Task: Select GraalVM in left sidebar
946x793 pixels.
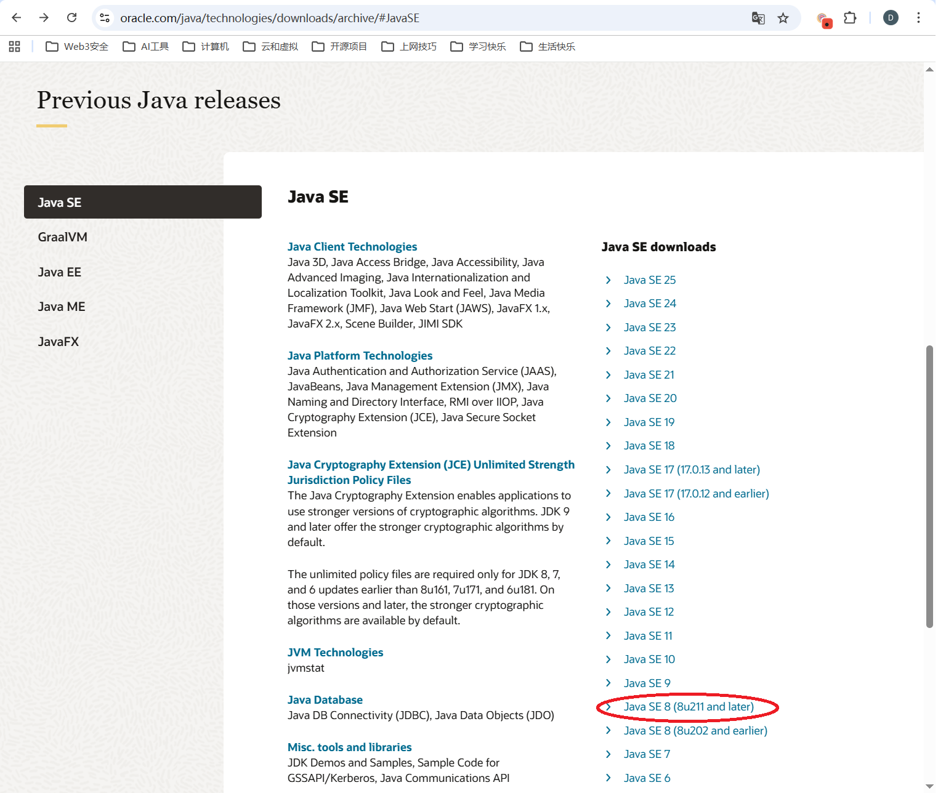Action: coord(62,237)
